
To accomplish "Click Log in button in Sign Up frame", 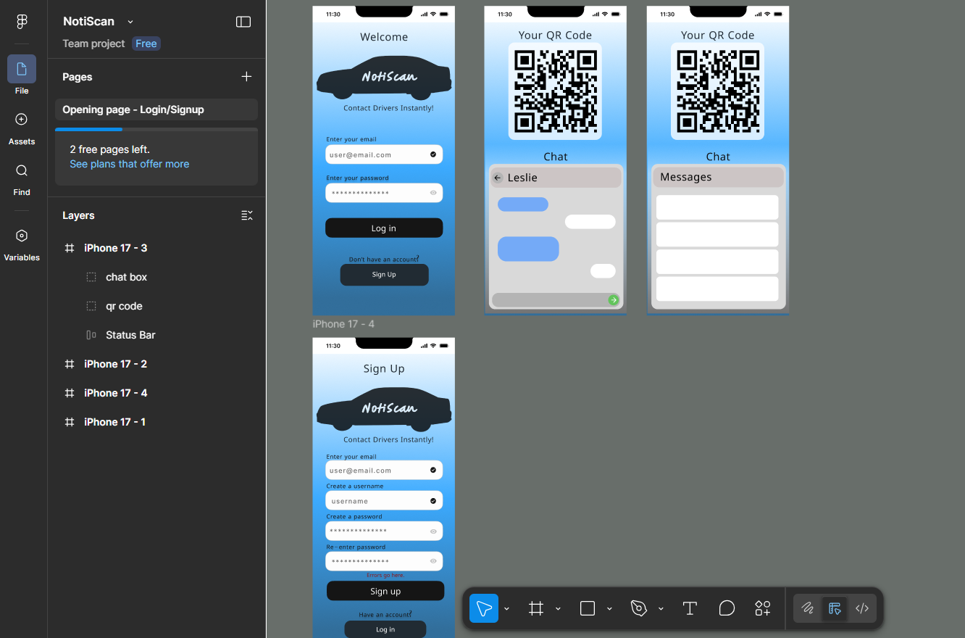I will pos(385,629).
